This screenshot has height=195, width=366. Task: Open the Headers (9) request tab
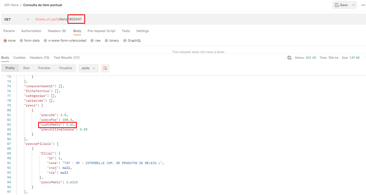[x=57, y=31]
